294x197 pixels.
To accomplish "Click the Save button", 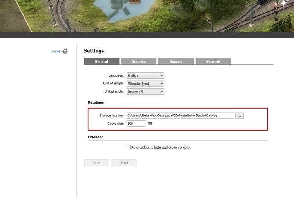I will click(96, 163).
